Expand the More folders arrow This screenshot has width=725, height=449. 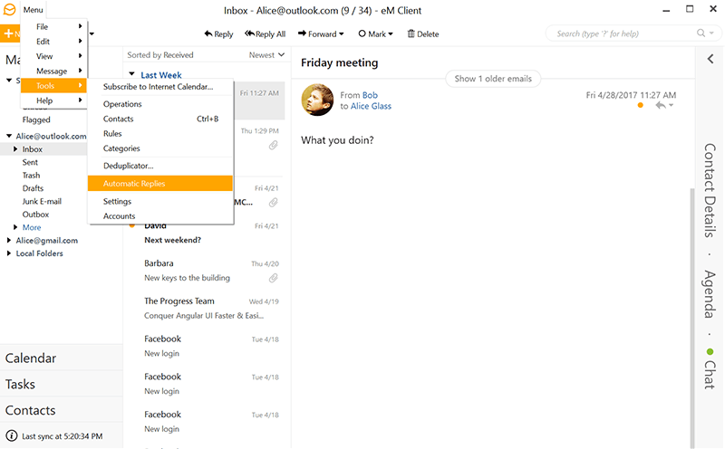click(x=15, y=227)
